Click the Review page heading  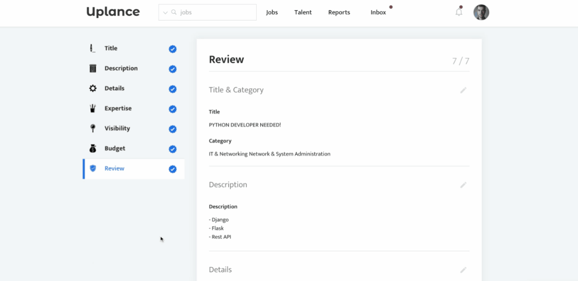tap(227, 60)
